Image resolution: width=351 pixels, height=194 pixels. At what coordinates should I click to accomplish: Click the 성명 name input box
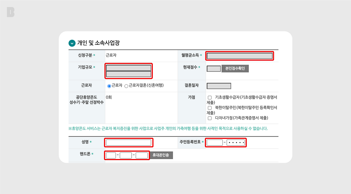click(128, 142)
